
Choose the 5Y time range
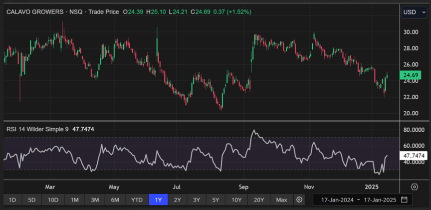(x=215, y=200)
